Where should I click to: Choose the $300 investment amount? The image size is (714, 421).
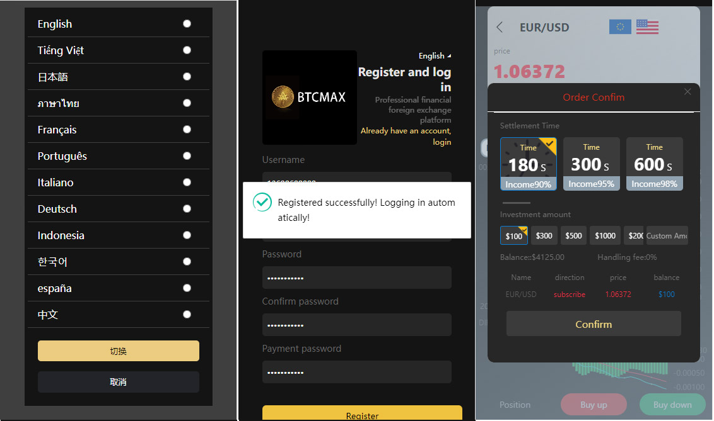[x=544, y=236]
